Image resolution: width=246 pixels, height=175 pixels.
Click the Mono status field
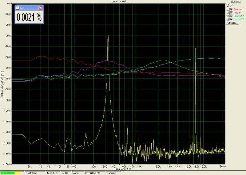pos(78,173)
